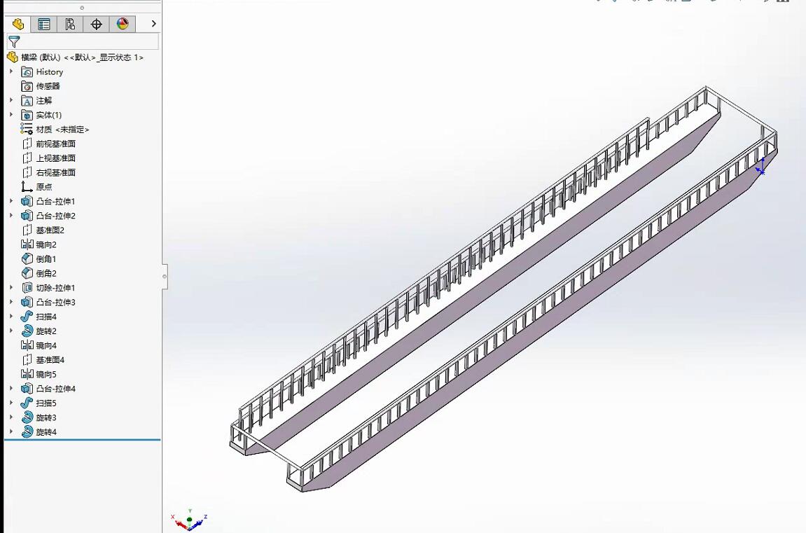
Task: Expand the 旋转4 feature arrow
Action: [x=11, y=431]
